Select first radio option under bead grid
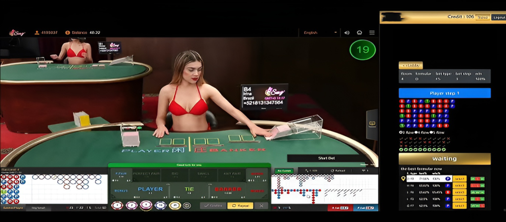The height and width of the screenshot is (222, 506). (401, 132)
